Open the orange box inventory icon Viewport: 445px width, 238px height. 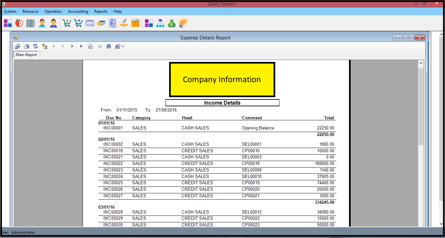135,23
